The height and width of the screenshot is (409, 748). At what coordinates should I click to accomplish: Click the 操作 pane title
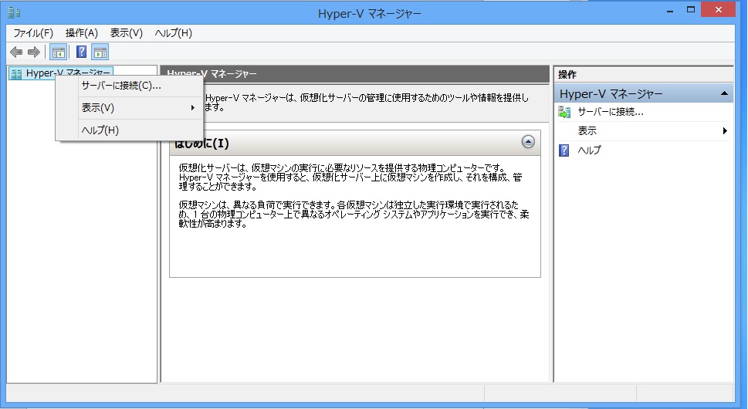(567, 74)
